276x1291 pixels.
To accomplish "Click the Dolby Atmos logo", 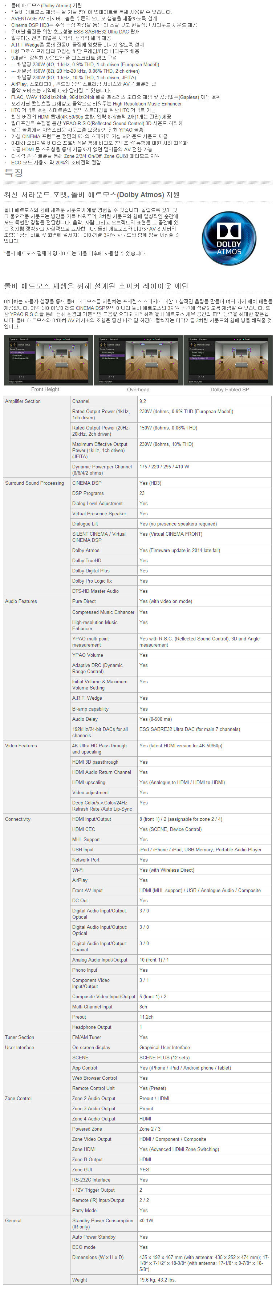I will 229,238.
